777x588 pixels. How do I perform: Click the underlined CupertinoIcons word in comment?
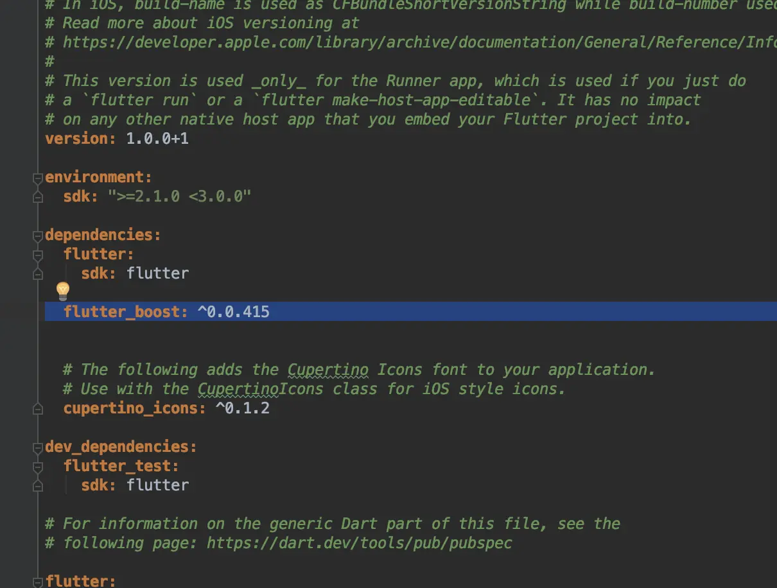pos(260,389)
